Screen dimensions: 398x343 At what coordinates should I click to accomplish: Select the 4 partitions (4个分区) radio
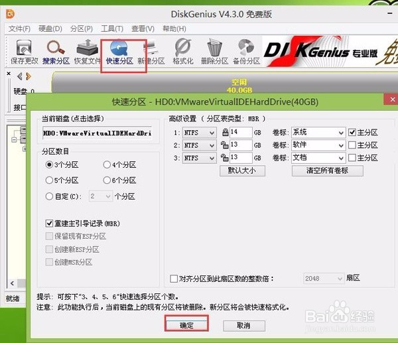(107, 165)
